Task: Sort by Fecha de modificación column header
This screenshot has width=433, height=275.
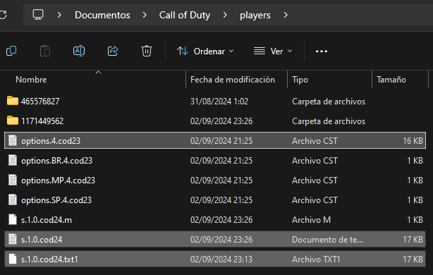Action: click(x=233, y=80)
